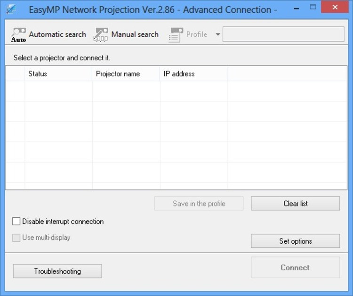Click the Clear list button
The height and width of the screenshot is (296, 353).
(x=296, y=204)
